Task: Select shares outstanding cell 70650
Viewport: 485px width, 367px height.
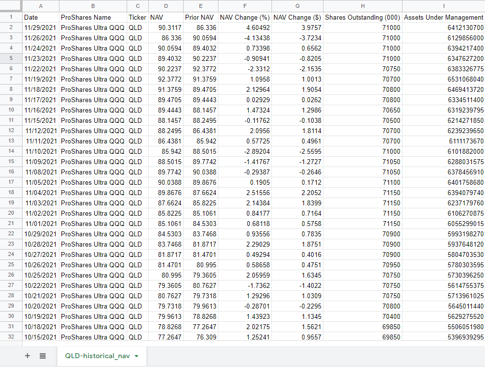Action: (x=362, y=110)
